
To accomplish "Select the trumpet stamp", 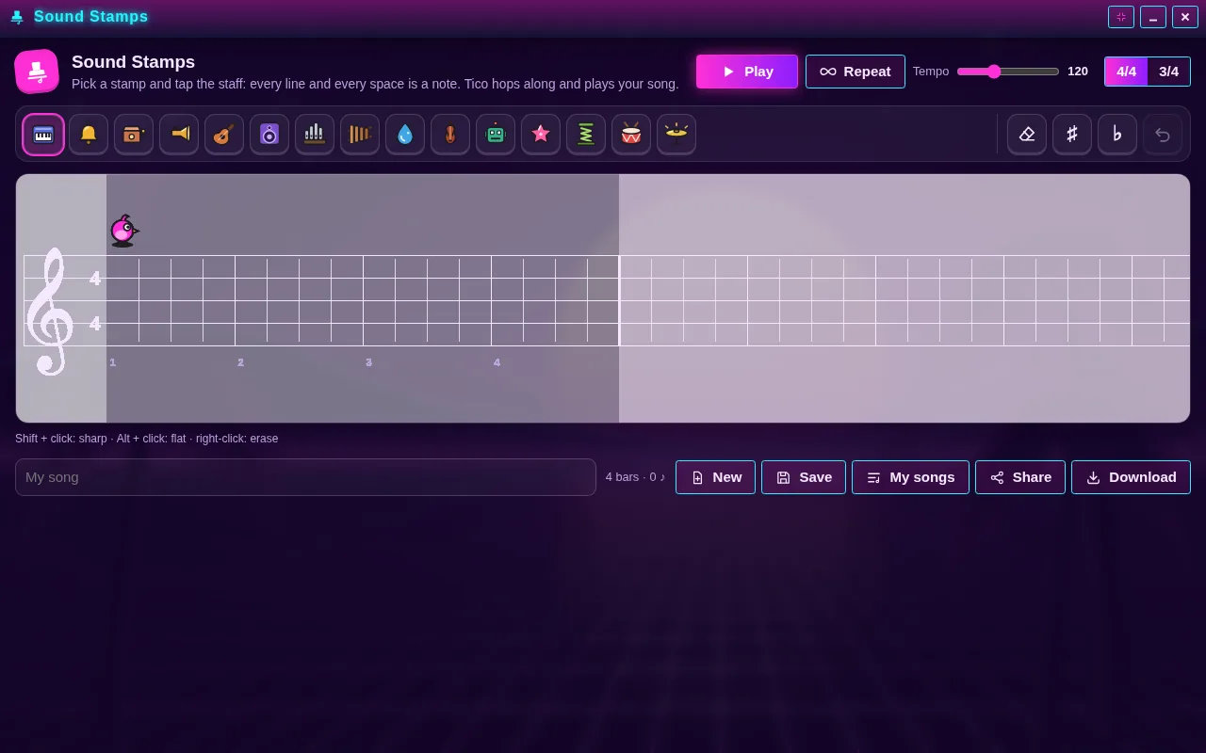I will tap(179, 134).
